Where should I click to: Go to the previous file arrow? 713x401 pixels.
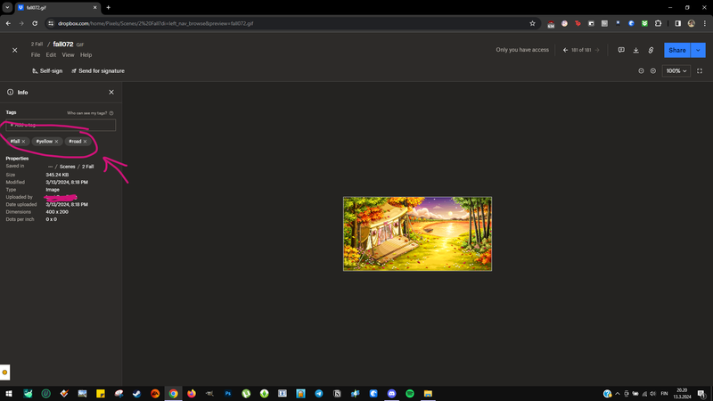tap(565, 50)
